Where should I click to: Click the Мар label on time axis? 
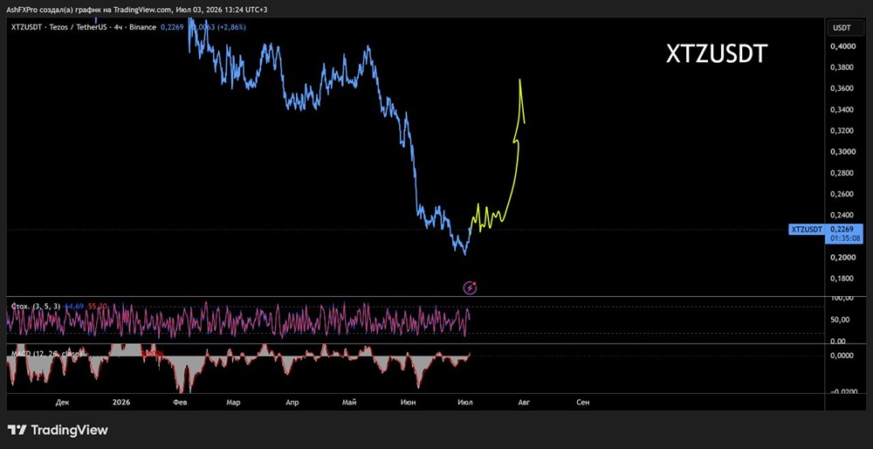point(233,402)
